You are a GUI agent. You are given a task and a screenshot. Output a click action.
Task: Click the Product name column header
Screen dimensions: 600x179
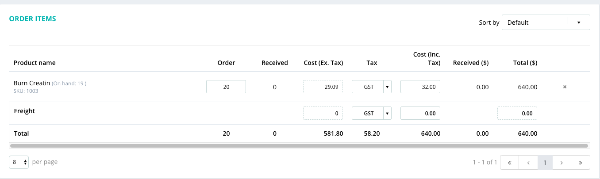click(35, 63)
